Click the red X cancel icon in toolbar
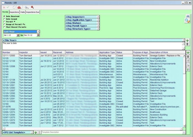The height and width of the screenshot is (137, 193). (4, 7)
